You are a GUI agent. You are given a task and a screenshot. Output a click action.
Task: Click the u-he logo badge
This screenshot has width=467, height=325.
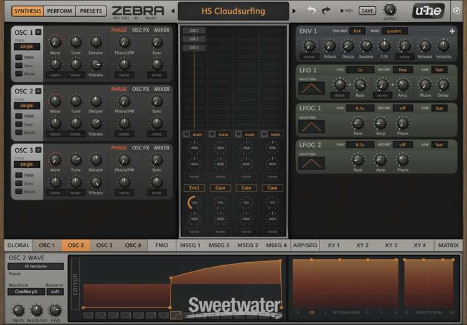pos(428,11)
